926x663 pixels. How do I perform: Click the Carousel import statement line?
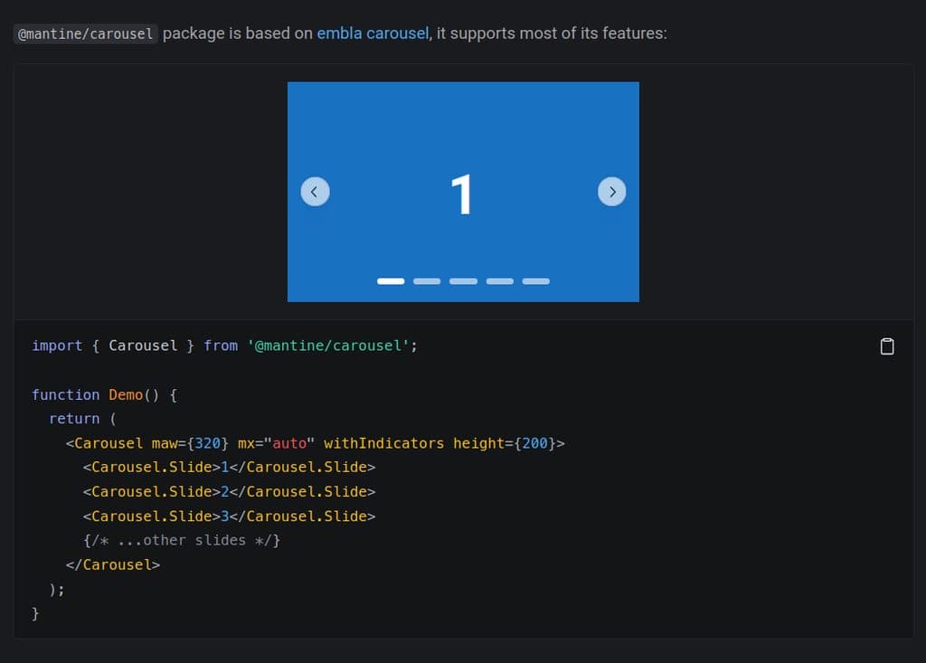point(223,346)
